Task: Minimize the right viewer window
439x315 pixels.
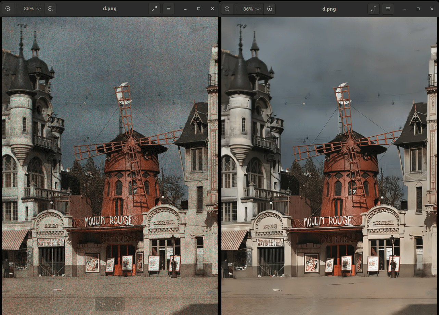Action: click(x=404, y=9)
